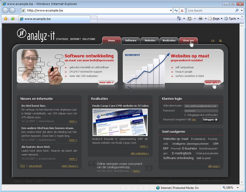Click the Gebruikersnaam input field
Image resolution: width=246 pixels, height=192 pixels.
(201, 106)
